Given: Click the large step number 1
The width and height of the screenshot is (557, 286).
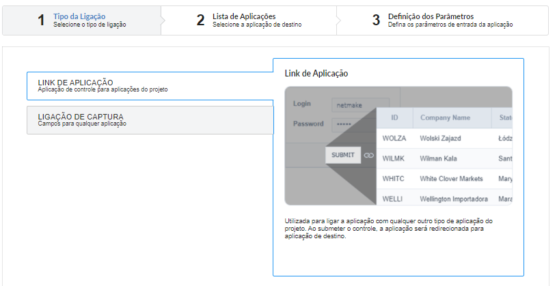Looking at the screenshot, I should pyautogui.click(x=42, y=20).
